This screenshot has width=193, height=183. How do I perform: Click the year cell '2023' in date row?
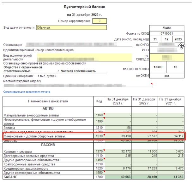(178, 39)
